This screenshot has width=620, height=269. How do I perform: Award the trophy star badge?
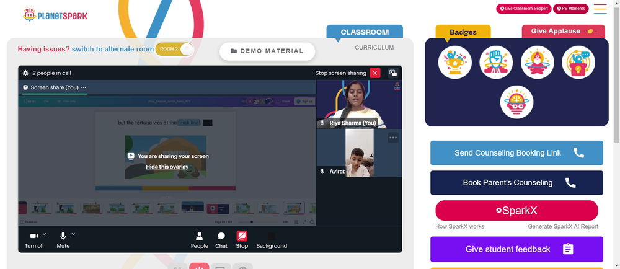[454, 63]
